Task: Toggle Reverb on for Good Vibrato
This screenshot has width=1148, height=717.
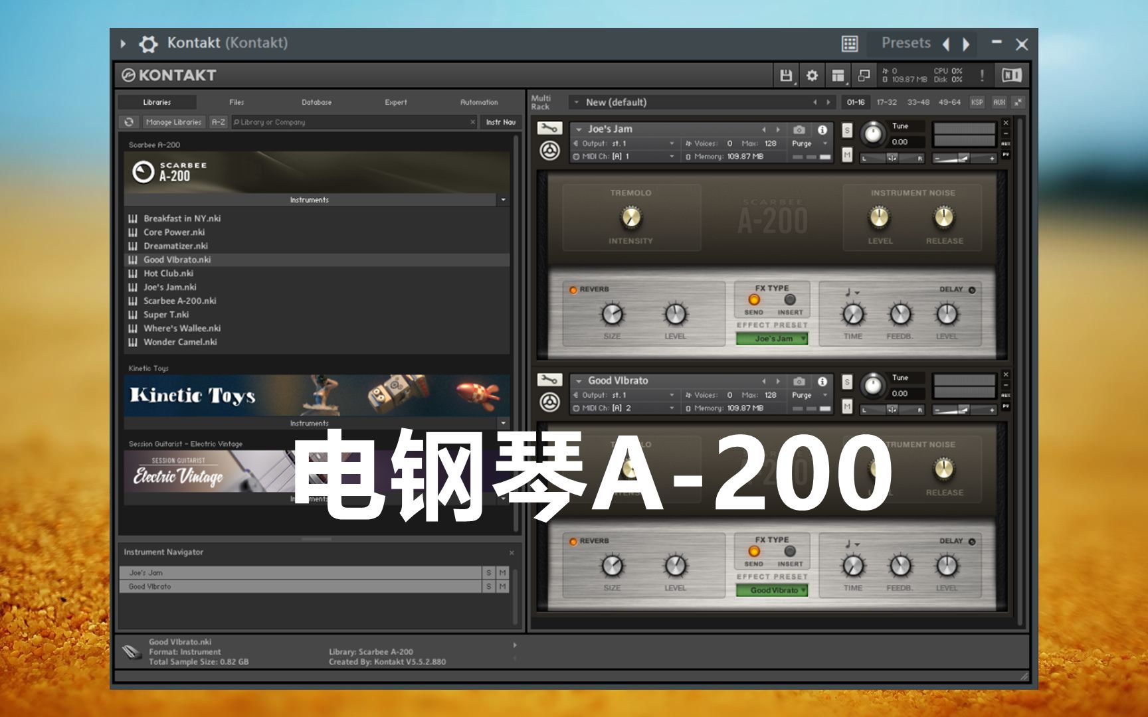Action: click(573, 541)
